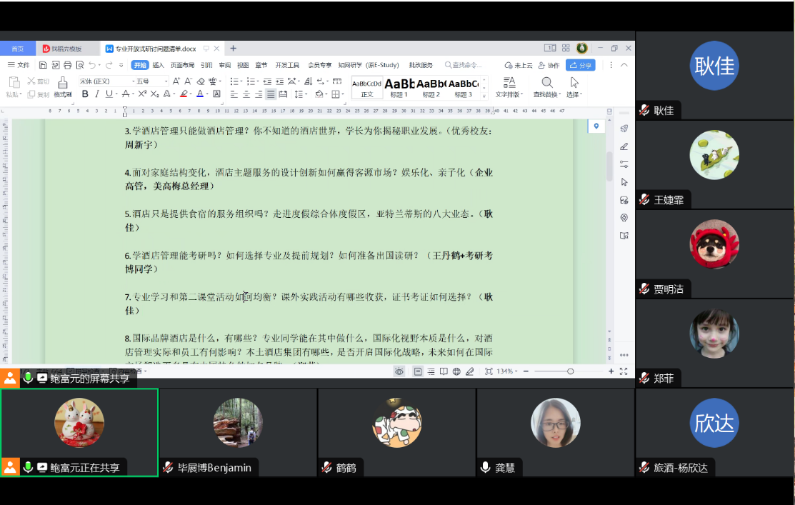The width and height of the screenshot is (795, 505).
Task: Click the font color A with blue underline
Action: (200, 94)
